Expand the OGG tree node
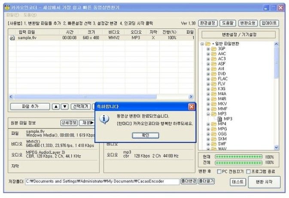 208,134
